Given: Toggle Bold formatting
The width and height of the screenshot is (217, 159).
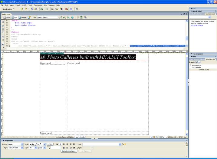Looking at the screenshot, I should 57,144.
